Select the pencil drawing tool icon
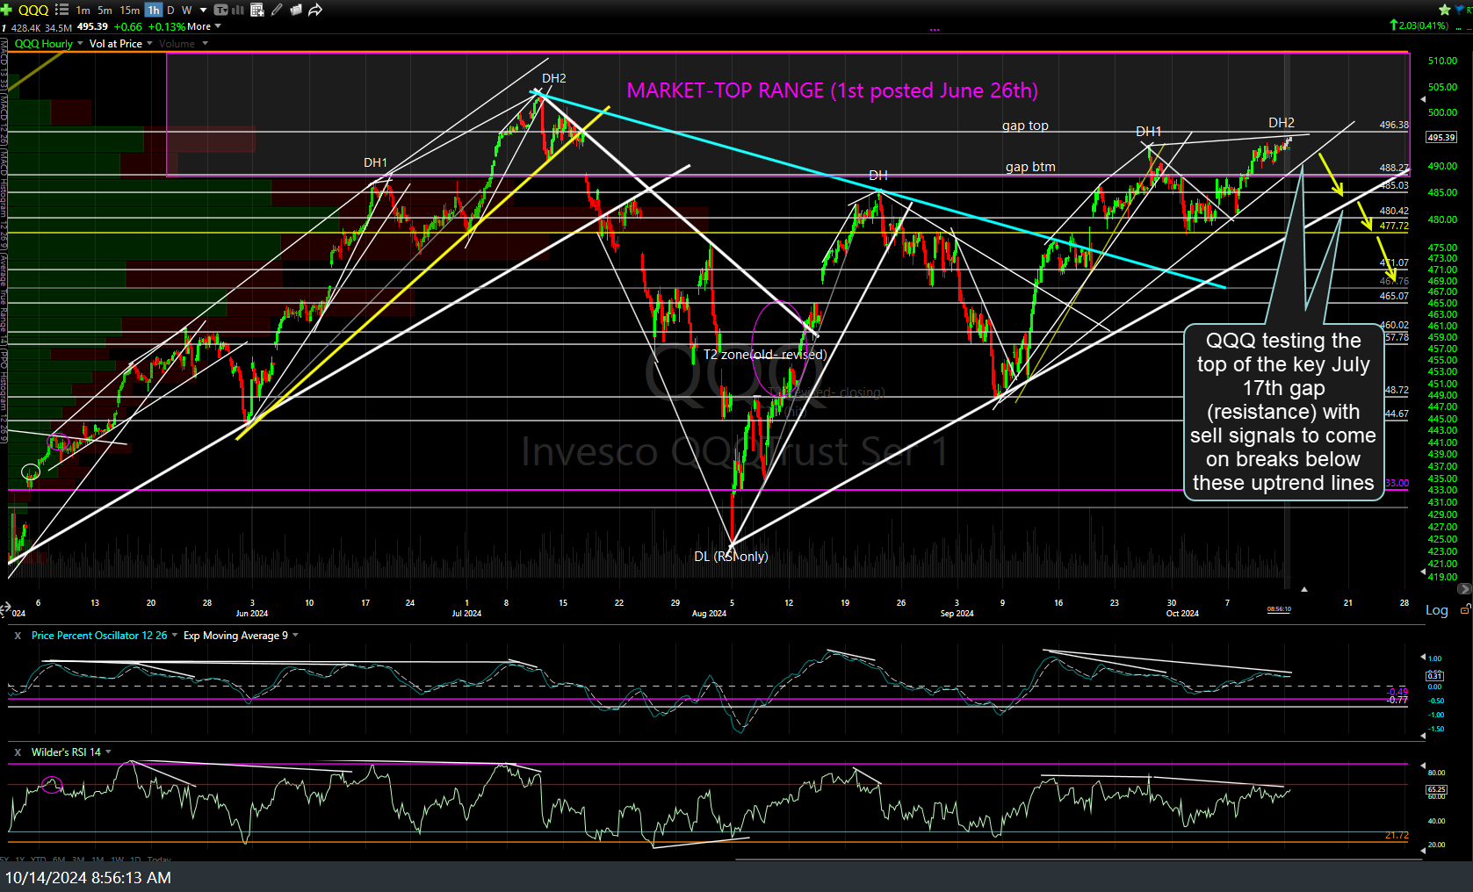 coord(277,10)
